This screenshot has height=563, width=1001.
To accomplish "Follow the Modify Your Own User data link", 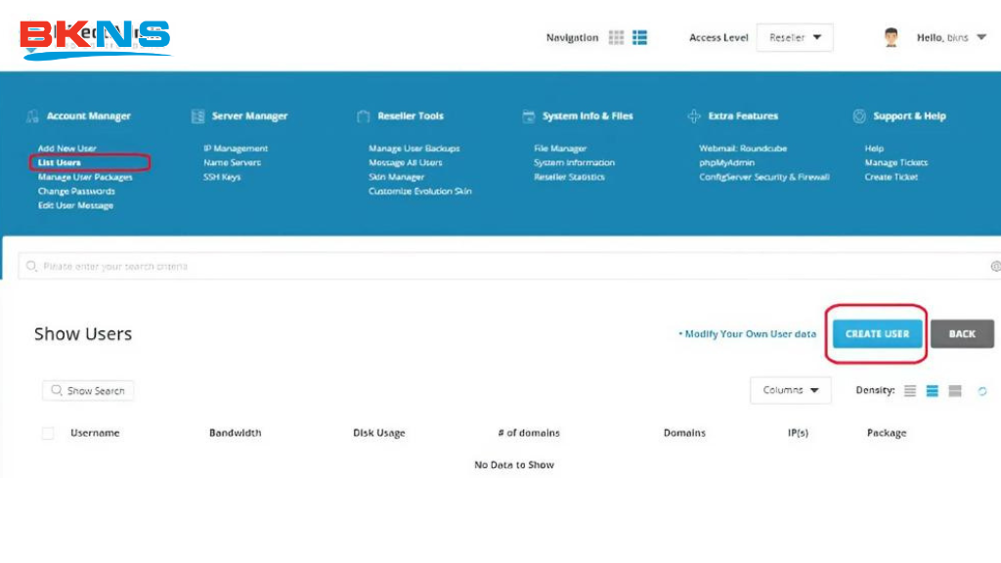I will coord(749,334).
